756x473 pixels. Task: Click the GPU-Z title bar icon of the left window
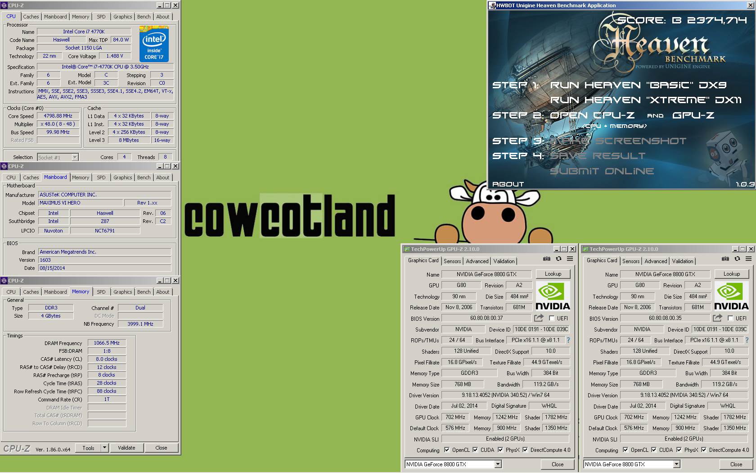[x=406, y=249]
